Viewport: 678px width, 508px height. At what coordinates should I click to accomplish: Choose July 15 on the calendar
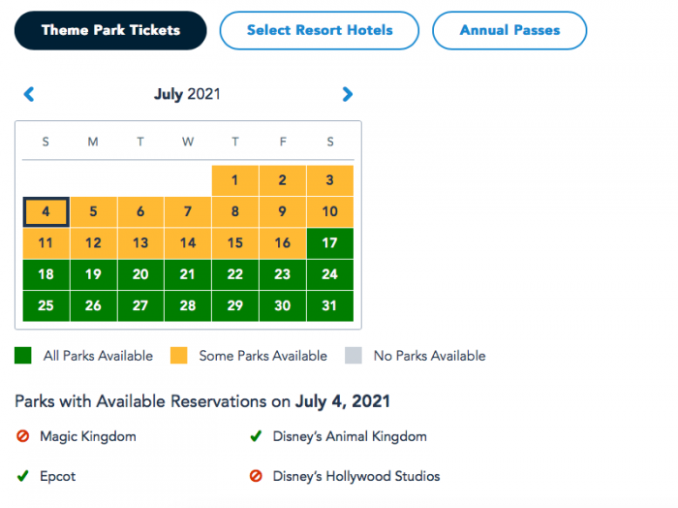point(235,243)
